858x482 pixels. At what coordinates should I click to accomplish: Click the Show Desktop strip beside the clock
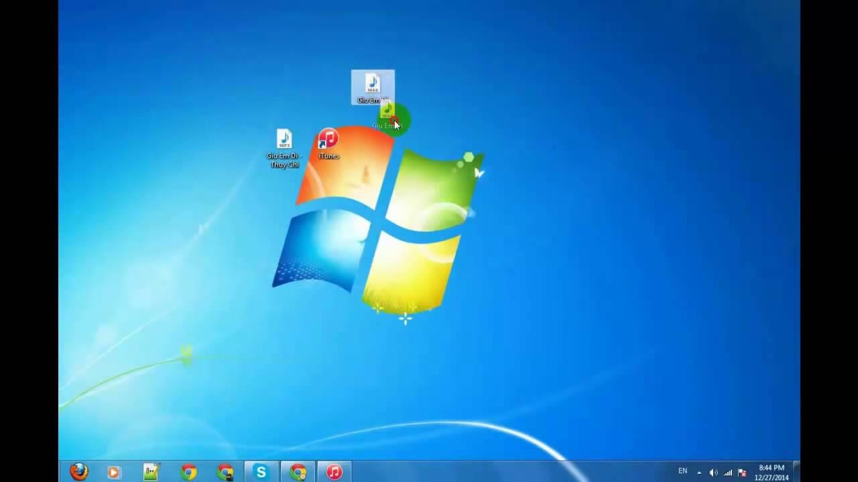[x=795, y=471]
